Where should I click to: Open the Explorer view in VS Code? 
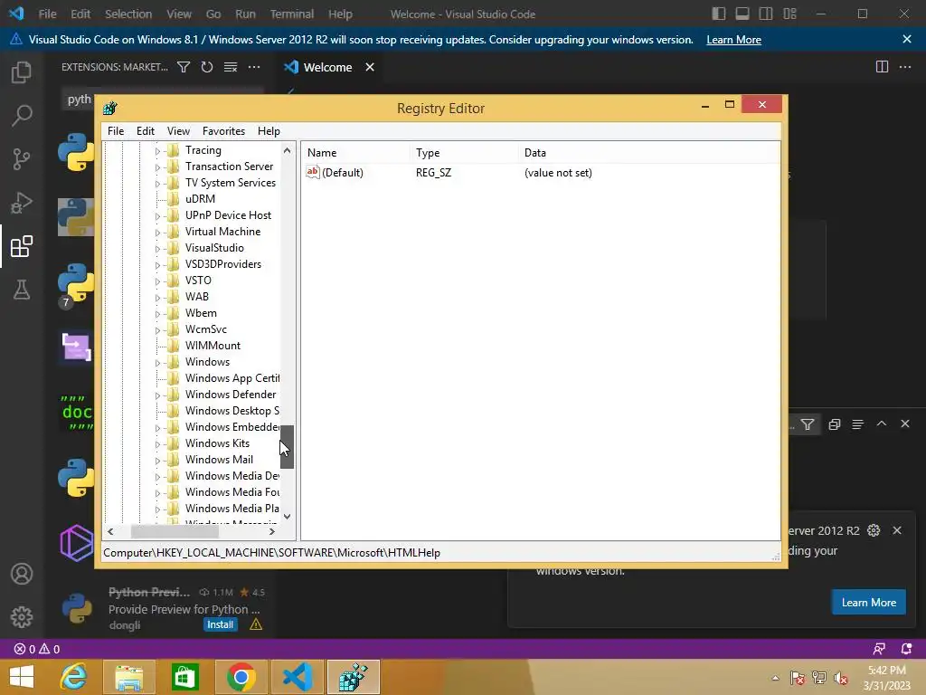[22, 72]
